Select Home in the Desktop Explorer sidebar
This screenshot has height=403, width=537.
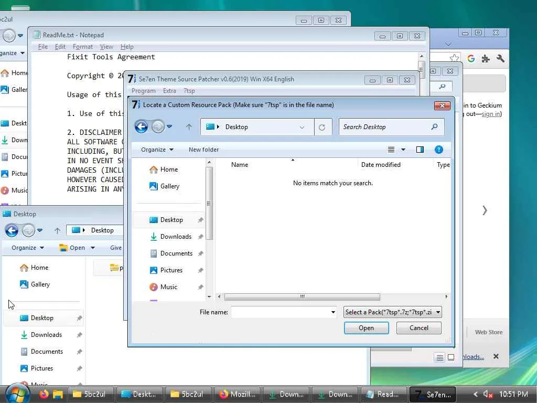pos(34,268)
